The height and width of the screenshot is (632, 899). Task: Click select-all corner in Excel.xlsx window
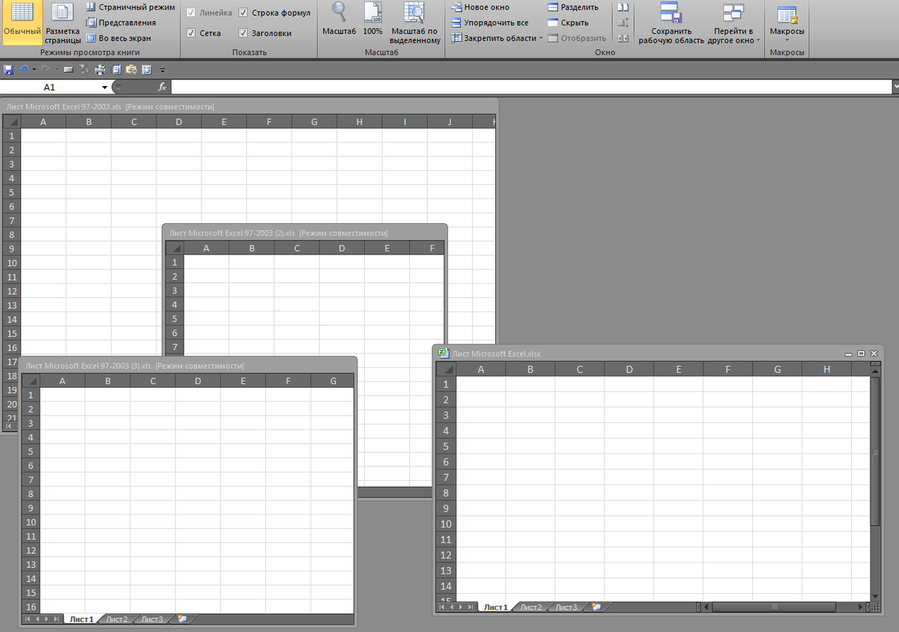coord(446,368)
